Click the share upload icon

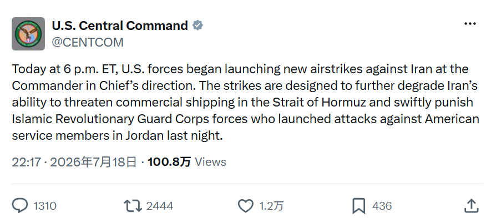471,206
